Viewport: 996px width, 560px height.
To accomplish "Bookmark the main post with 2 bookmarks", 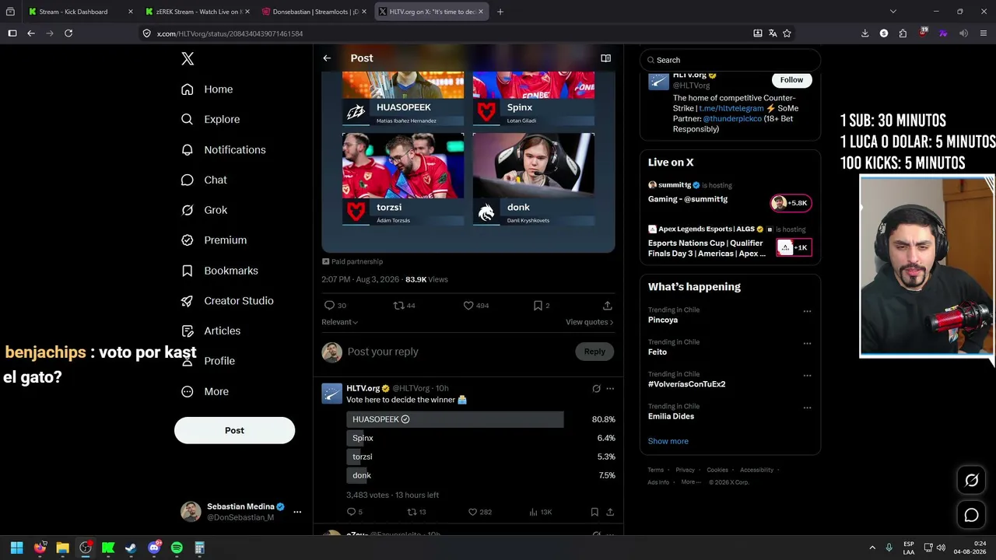I will coord(541,306).
